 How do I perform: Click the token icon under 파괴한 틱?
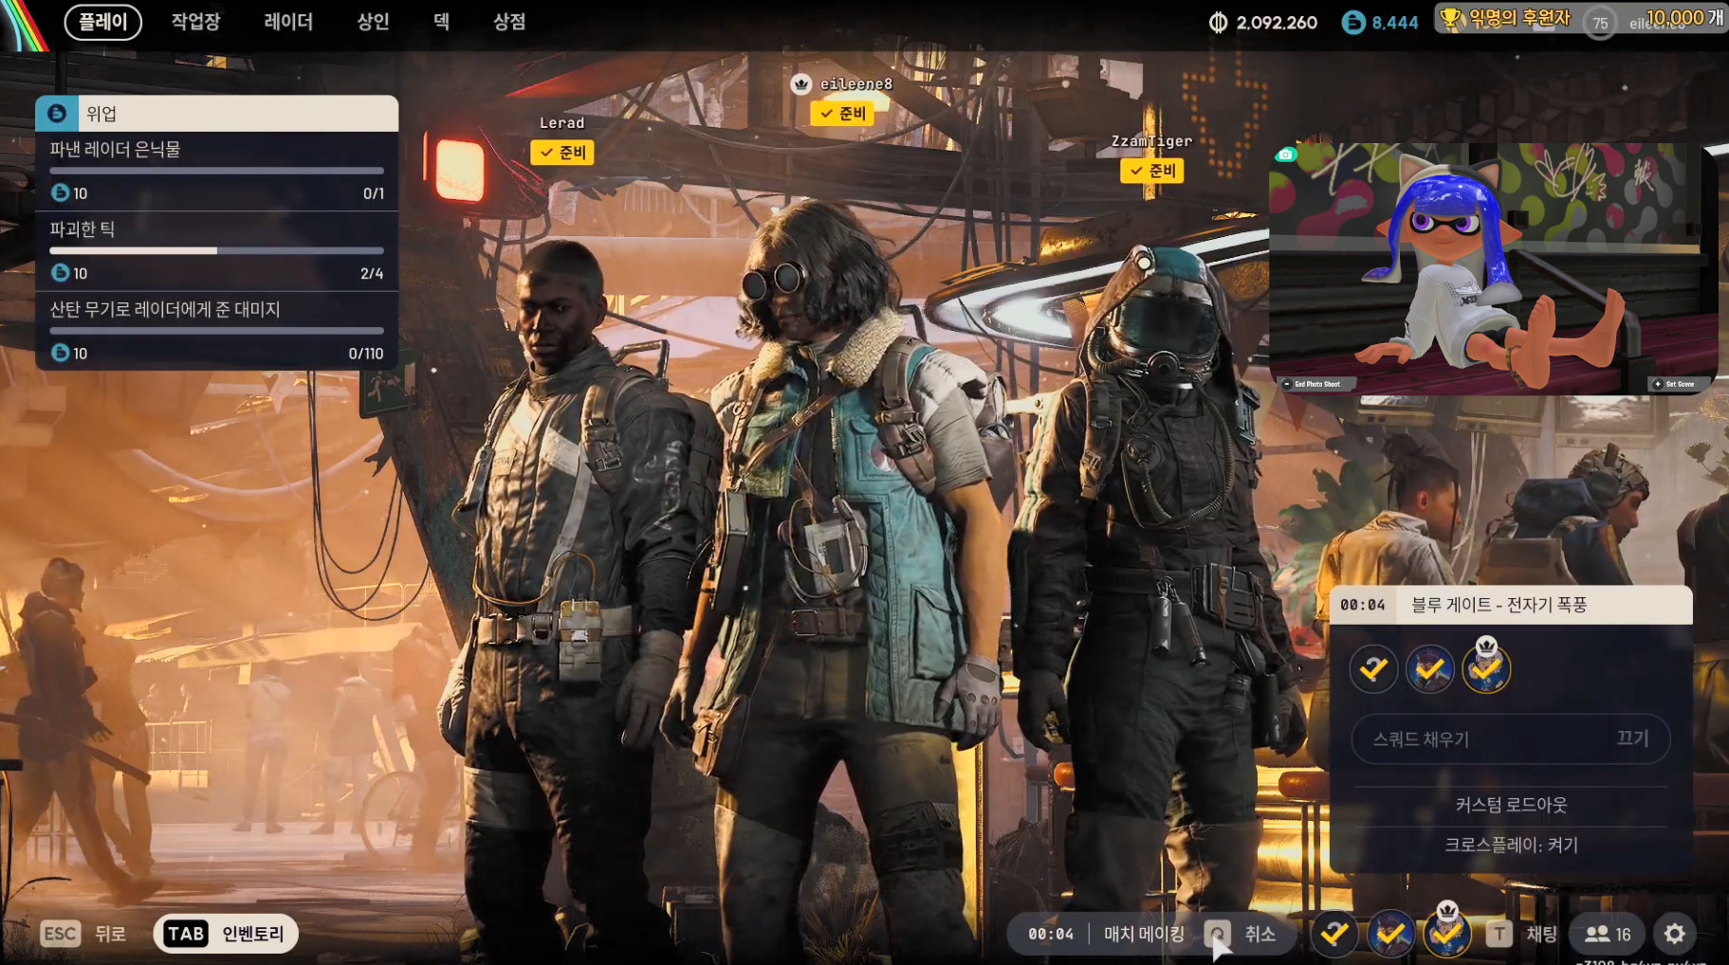(60, 273)
